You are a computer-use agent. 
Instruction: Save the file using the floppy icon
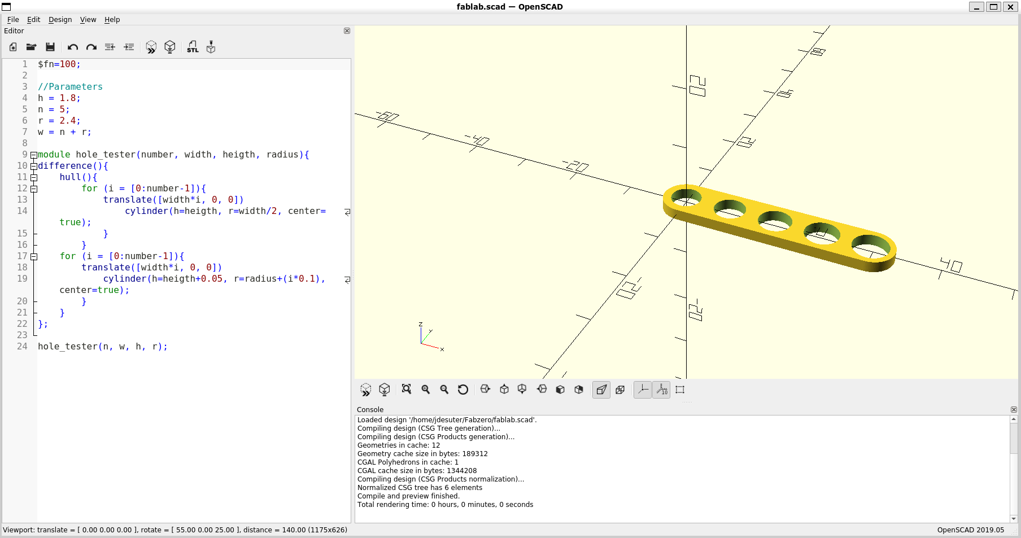click(50, 47)
